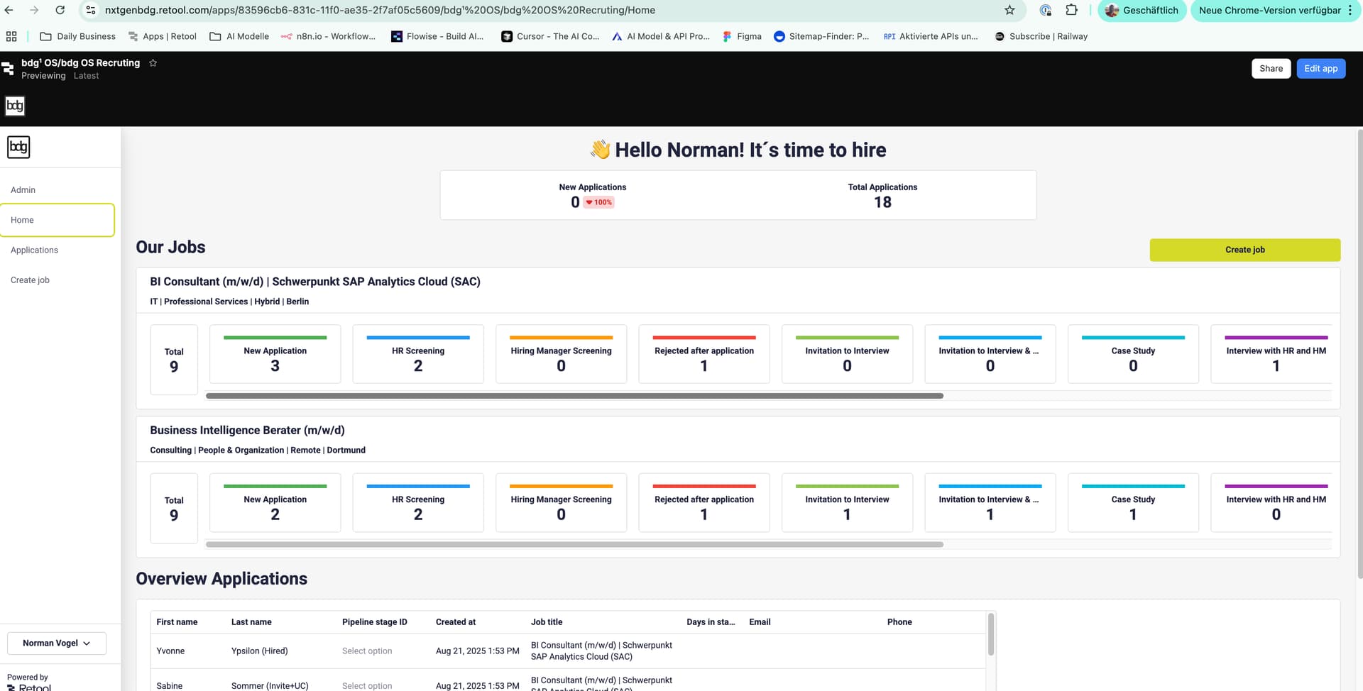
Task: Reload the page with the refresh icon
Action: point(60,10)
